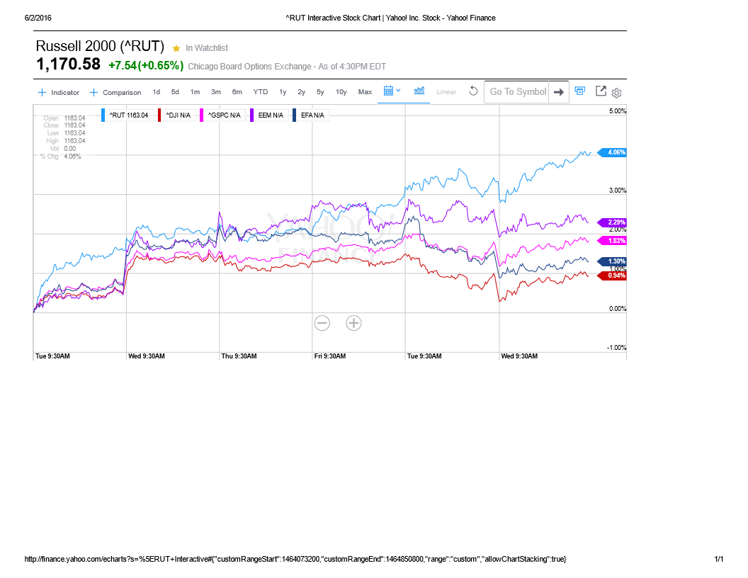Click the 0.94% ^DJI value flag
748x578 pixels.
(612, 276)
